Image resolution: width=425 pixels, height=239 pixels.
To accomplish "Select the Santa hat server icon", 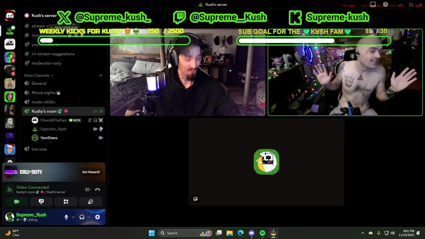I will point(10,149).
